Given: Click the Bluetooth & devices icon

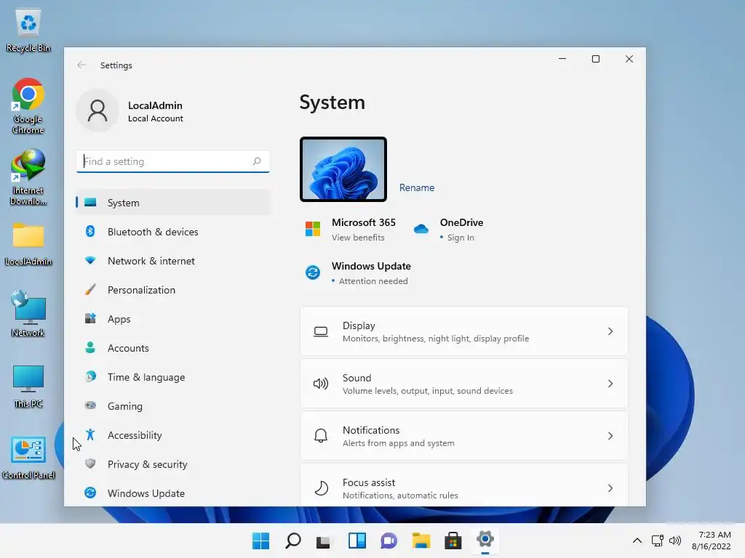Looking at the screenshot, I should (x=90, y=232).
